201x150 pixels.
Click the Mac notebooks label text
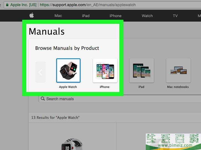pyautogui.click(x=178, y=87)
